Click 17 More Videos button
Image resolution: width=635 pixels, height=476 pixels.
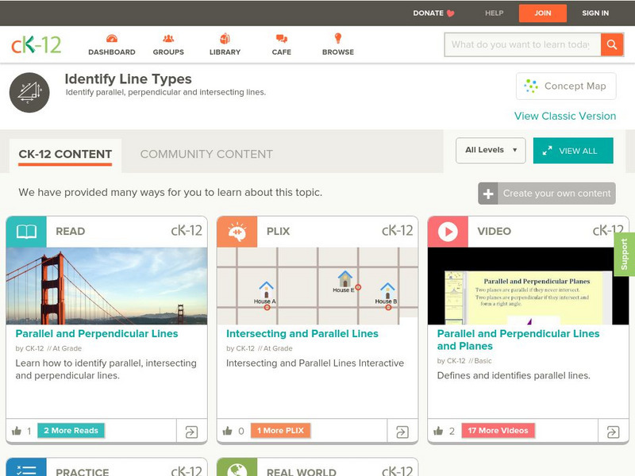498,431
